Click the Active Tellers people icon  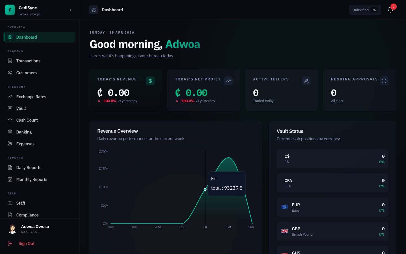tap(306, 81)
